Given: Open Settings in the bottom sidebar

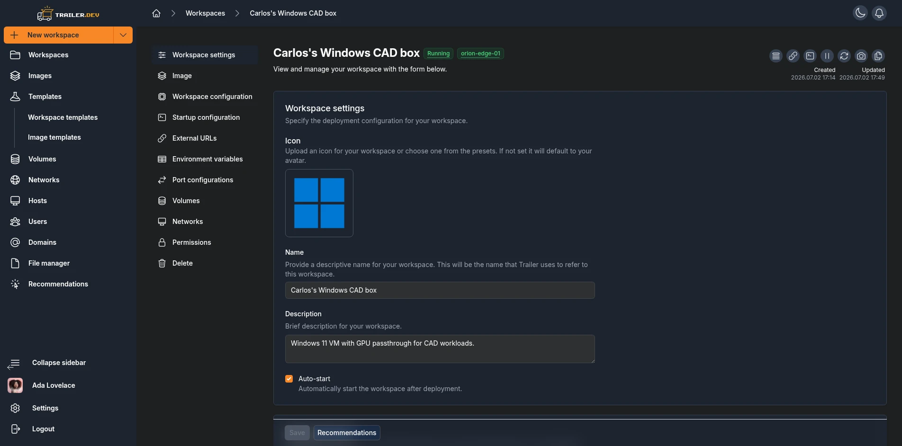Looking at the screenshot, I should (68, 408).
